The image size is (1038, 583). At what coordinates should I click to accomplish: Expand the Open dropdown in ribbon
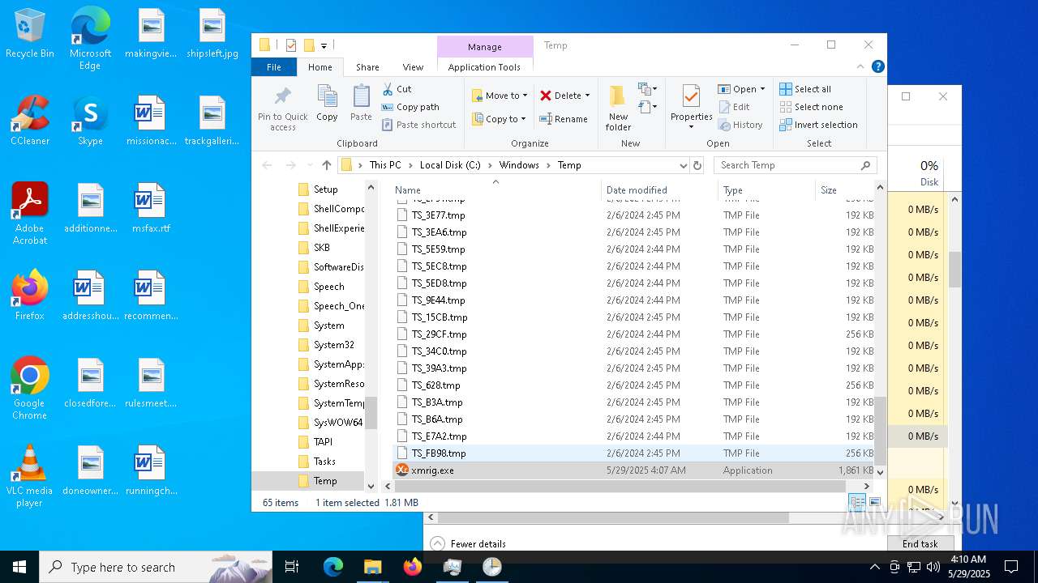coord(762,89)
